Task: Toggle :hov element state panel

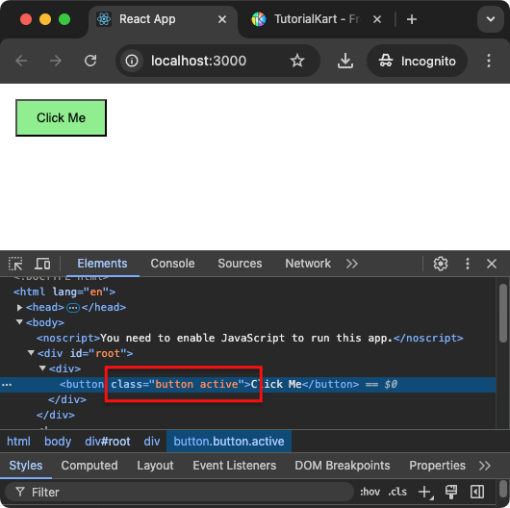Action: (370, 492)
